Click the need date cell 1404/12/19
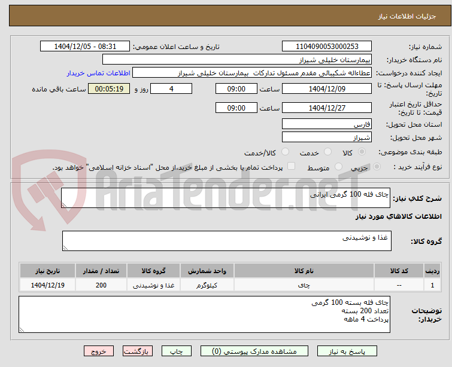This screenshot has height=367, width=452. (x=47, y=285)
